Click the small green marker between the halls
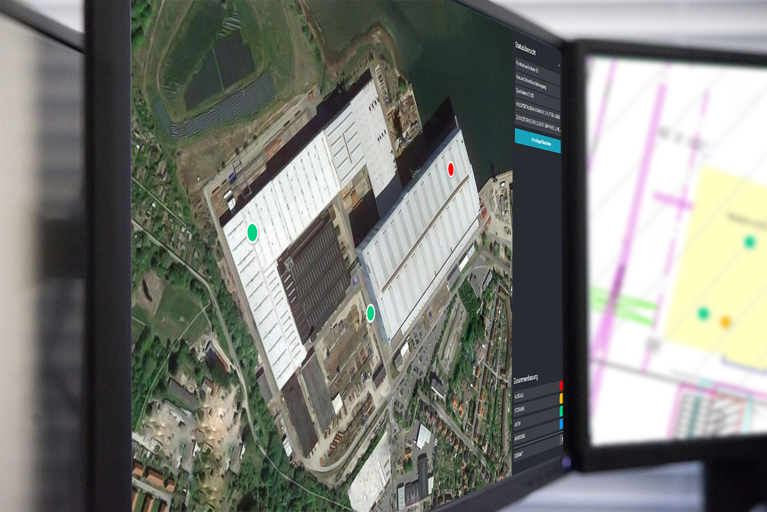 pyautogui.click(x=370, y=313)
